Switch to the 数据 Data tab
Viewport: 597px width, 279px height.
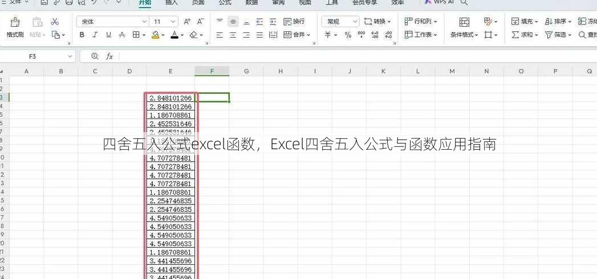pyautogui.click(x=251, y=2)
